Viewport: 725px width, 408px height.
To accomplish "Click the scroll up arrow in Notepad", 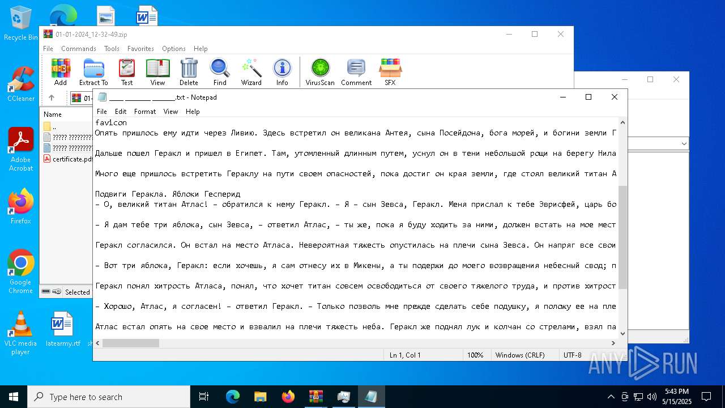I will point(622,122).
